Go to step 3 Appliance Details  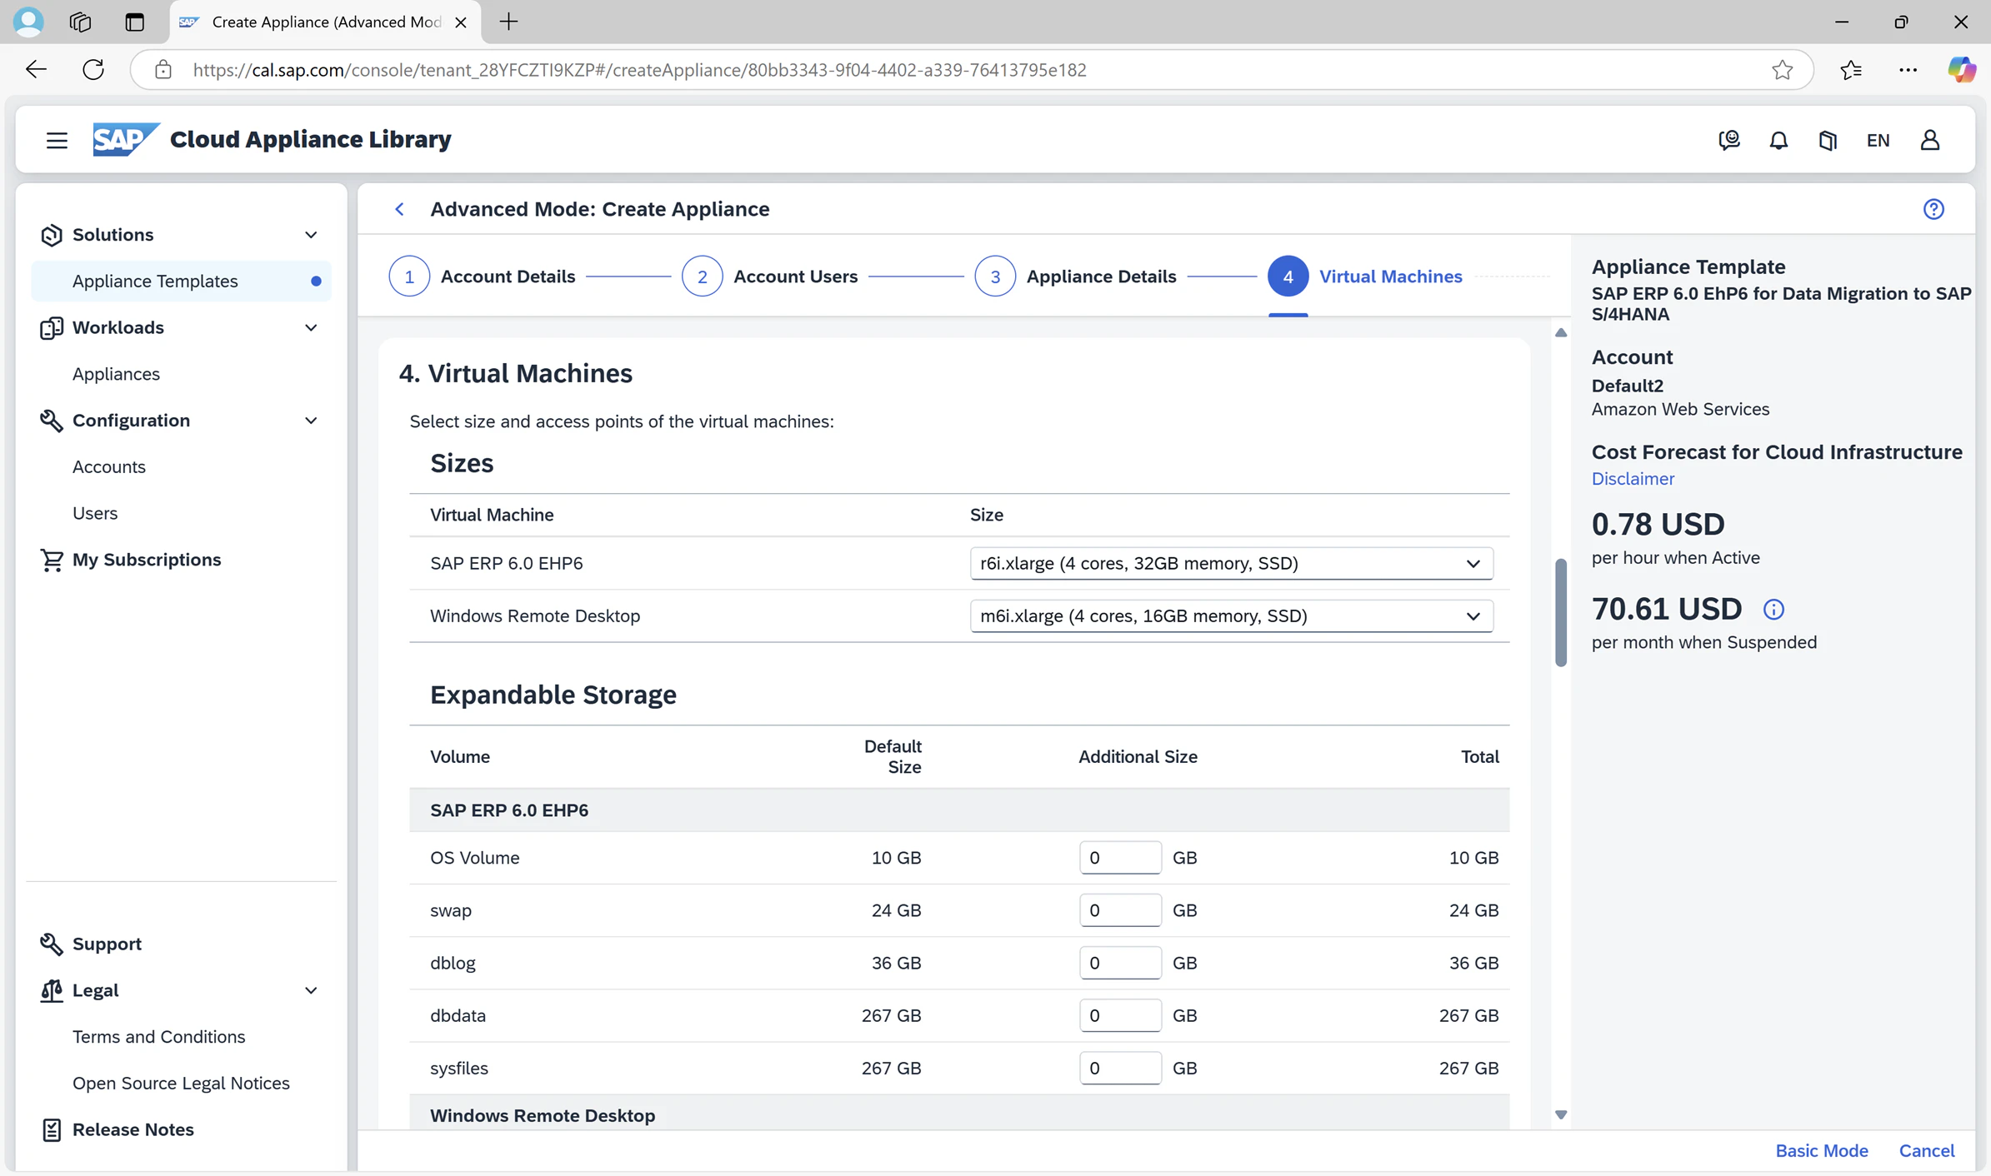[x=1075, y=277]
